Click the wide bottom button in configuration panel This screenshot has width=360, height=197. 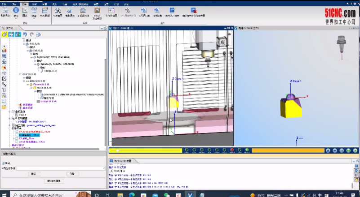(54, 181)
